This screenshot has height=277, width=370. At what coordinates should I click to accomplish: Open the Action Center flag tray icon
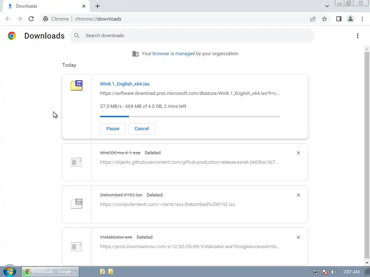point(325,272)
